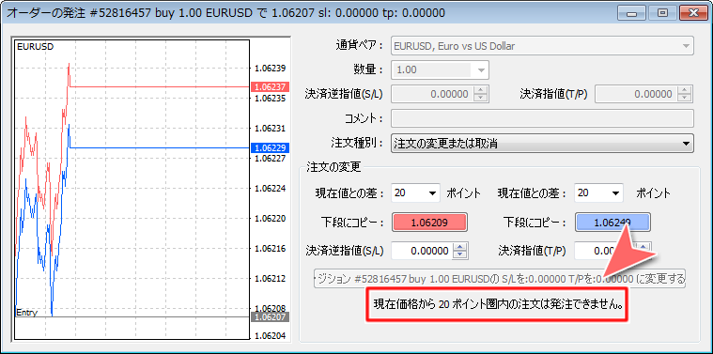The height and width of the screenshot is (354, 713).
Task: Click the upper T/P spinner arrows
Action: click(x=685, y=95)
